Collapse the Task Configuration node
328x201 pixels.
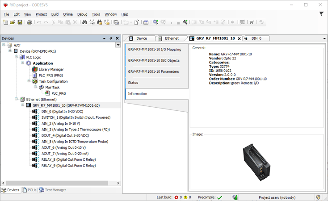click(29, 81)
